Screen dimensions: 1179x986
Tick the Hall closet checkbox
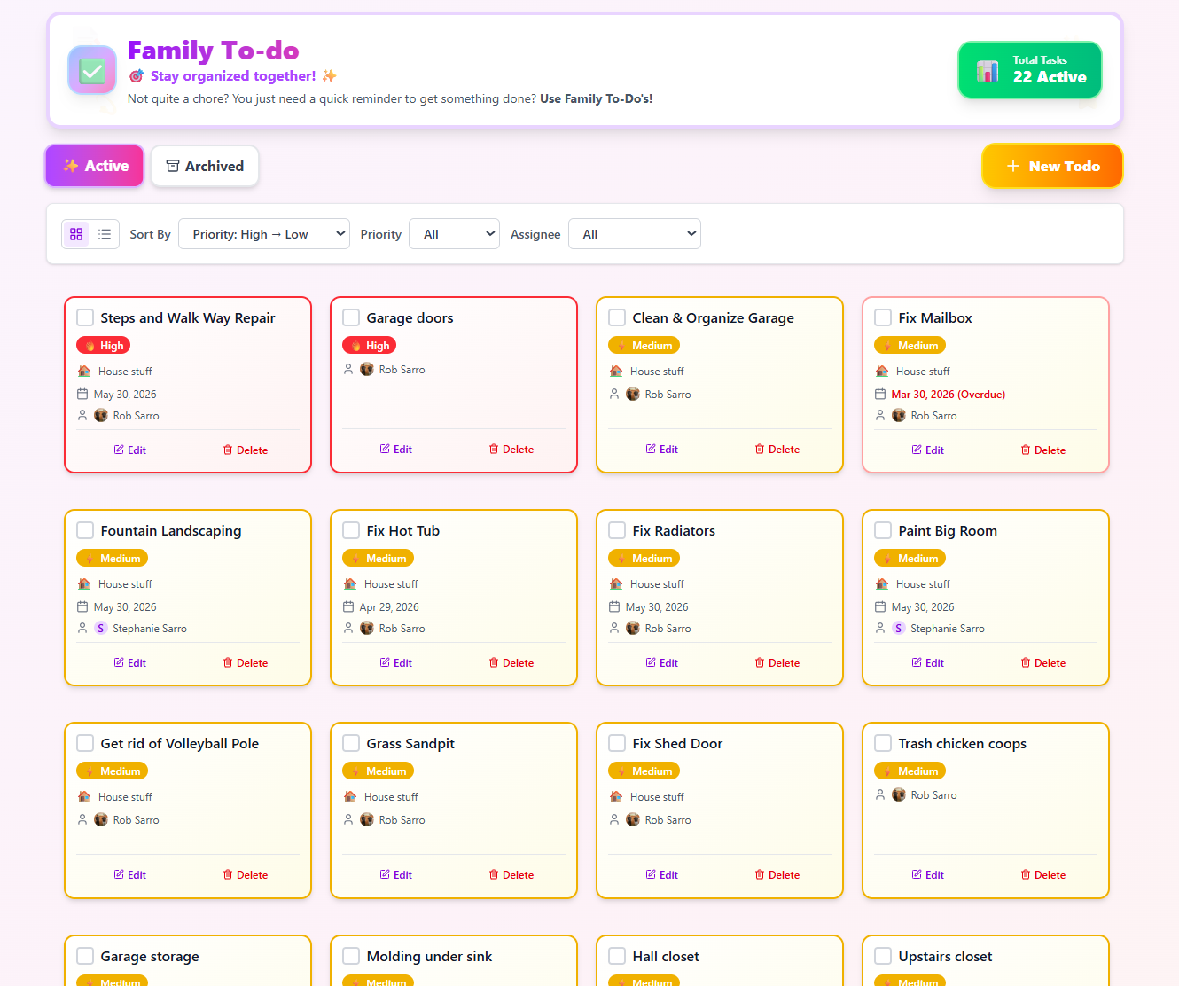(x=617, y=956)
